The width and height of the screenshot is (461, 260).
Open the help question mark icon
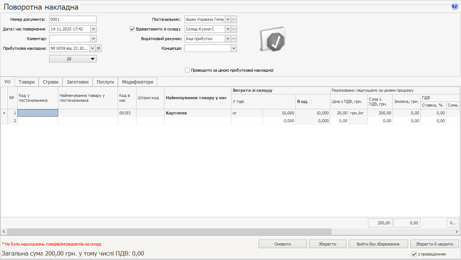click(455, 6)
